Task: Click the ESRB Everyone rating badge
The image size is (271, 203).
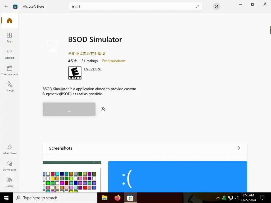Action: [x=75, y=73]
